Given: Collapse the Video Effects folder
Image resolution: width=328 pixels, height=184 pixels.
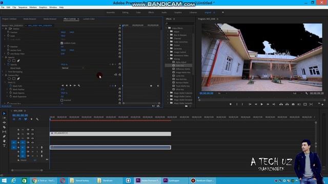Looking at the screenshot, I should coord(167,28).
